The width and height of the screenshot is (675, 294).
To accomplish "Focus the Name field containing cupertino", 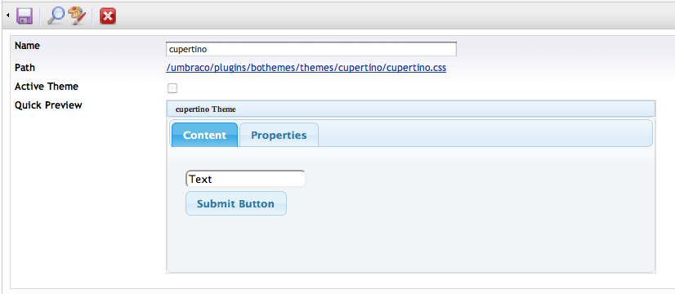I will 311,49.
